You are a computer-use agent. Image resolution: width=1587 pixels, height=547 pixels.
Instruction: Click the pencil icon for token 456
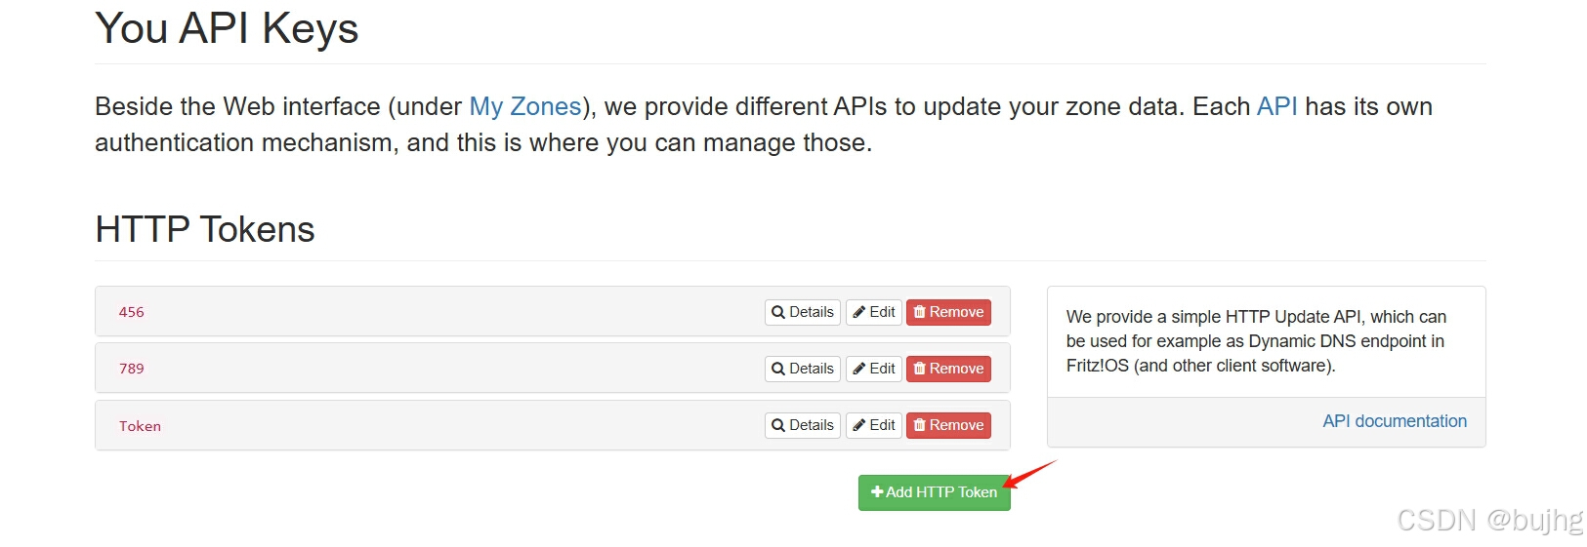coord(859,313)
